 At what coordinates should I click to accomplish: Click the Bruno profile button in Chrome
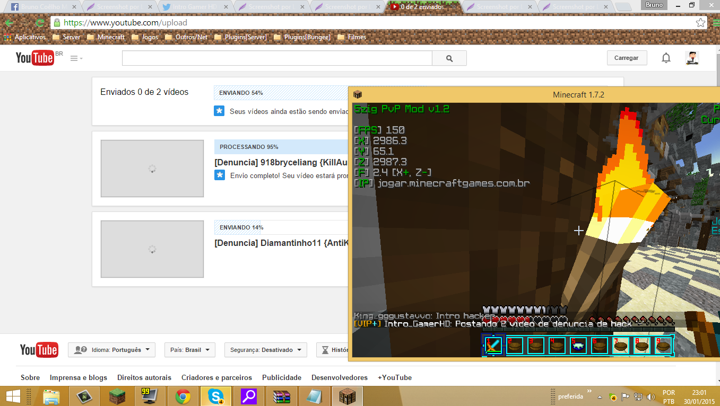coord(654,5)
